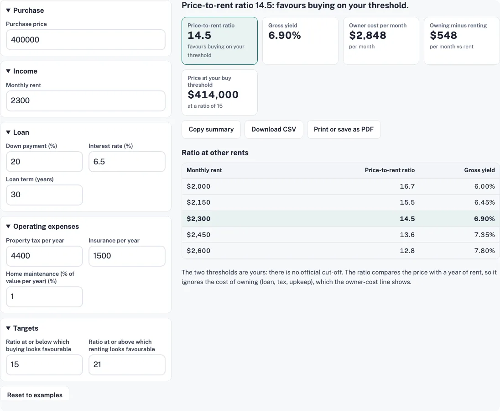Image resolution: width=500 pixels, height=411 pixels.
Task: Edit the Insurance per year field
Action: (x=126, y=256)
